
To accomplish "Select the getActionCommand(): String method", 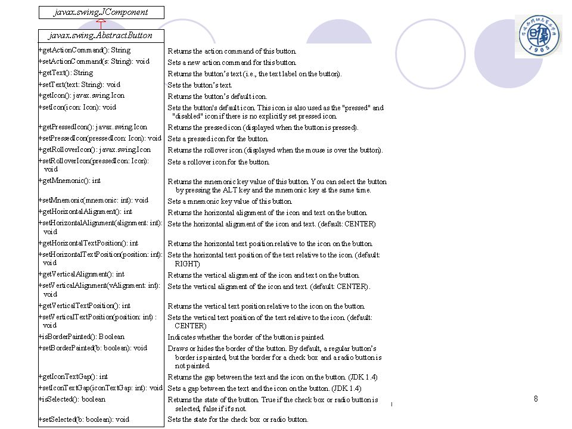I will point(85,50).
